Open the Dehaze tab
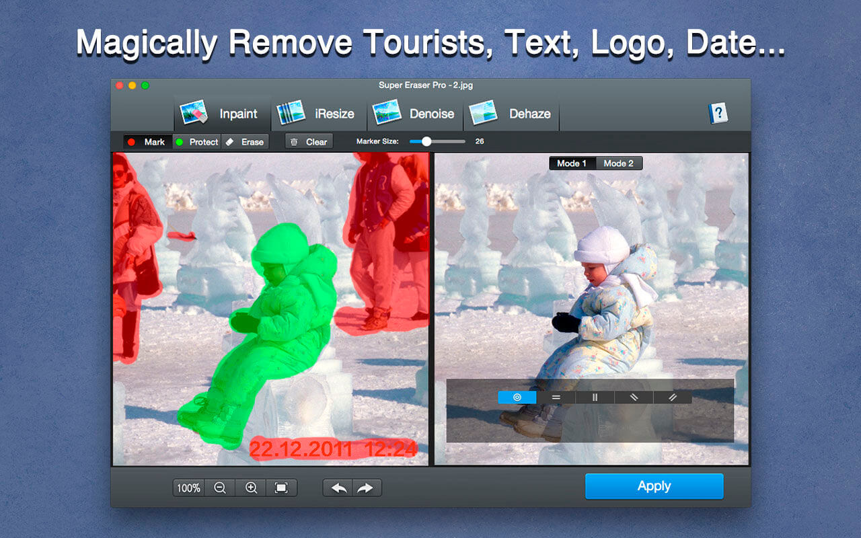This screenshot has height=538, width=861. (511, 114)
